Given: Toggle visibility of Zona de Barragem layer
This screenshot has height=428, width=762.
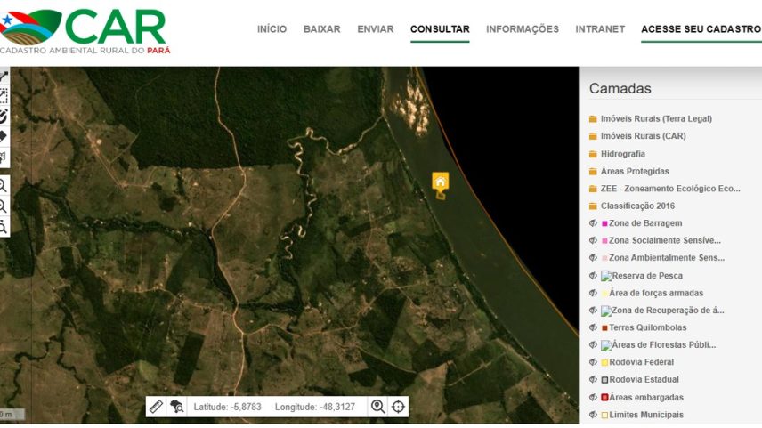Looking at the screenshot, I should [593, 223].
